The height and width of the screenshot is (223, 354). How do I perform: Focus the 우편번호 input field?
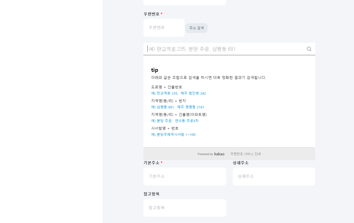(164, 28)
